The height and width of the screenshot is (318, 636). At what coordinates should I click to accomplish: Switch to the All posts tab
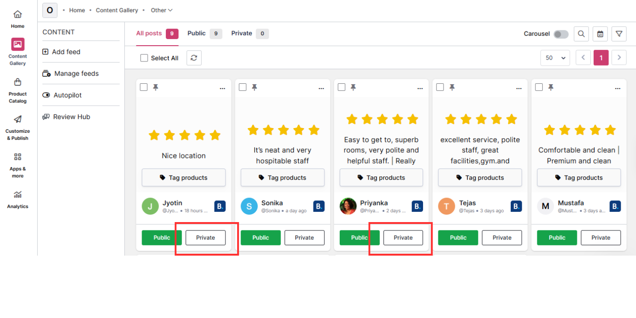[x=157, y=34]
